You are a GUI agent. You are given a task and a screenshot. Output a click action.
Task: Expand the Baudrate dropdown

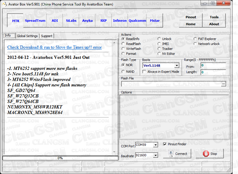tap(155, 155)
